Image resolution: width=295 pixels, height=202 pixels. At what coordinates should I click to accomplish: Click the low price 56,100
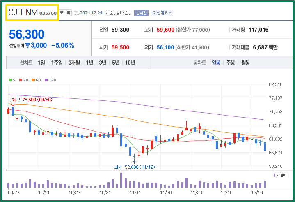pos(165,47)
